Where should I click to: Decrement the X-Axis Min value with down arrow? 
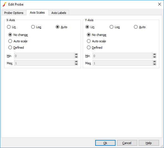tap(76, 57)
